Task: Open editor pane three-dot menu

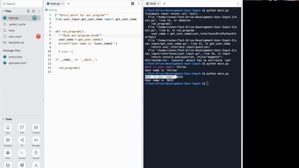Action: coord(139,3)
